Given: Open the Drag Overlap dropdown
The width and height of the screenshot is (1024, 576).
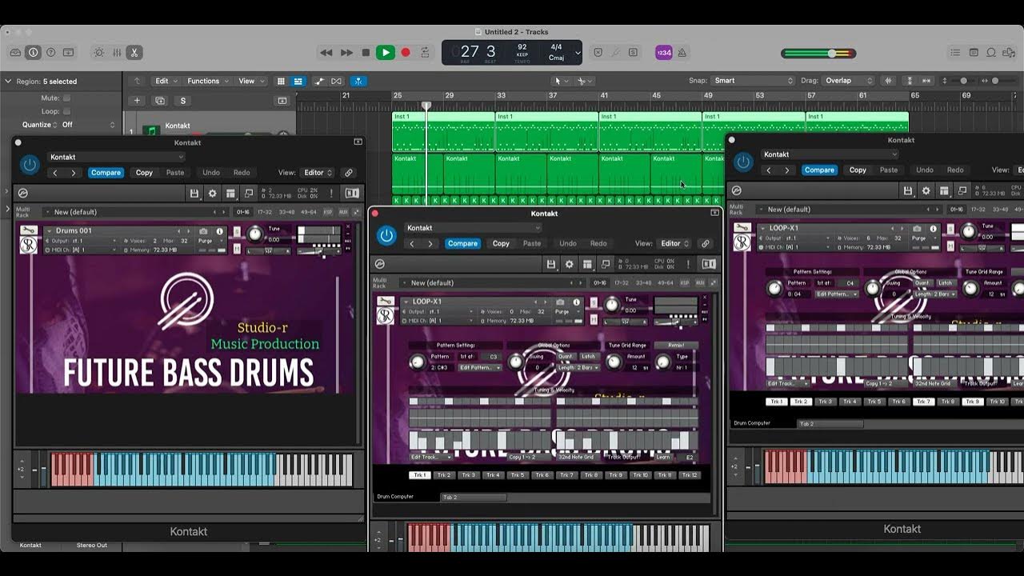Looking at the screenshot, I should pyautogui.click(x=849, y=81).
